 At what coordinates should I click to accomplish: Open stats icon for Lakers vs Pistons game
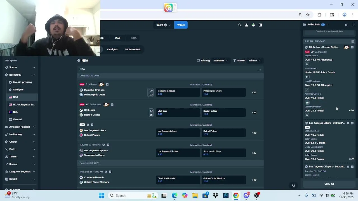pos(92,125)
